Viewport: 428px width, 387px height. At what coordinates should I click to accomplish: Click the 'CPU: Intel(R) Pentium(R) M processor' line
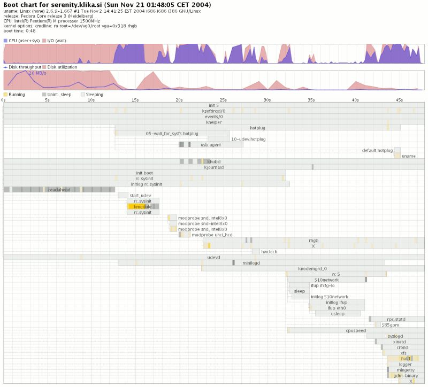(51, 21)
